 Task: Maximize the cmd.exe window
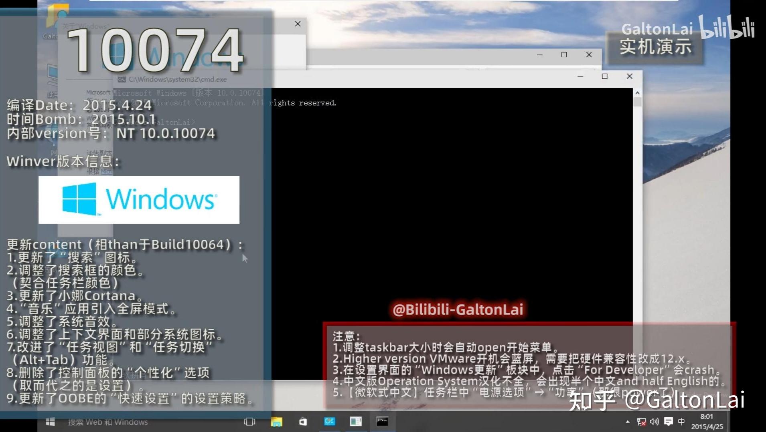tap(605, 76)
